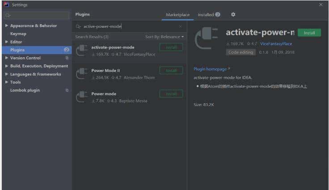Open the Sort By Relevance dropdown
The image size is (329, 190).
164,37
